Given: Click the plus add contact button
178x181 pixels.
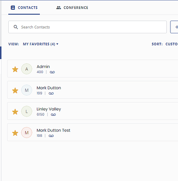Looking at the screenshot, I should (x=174, y=27).
